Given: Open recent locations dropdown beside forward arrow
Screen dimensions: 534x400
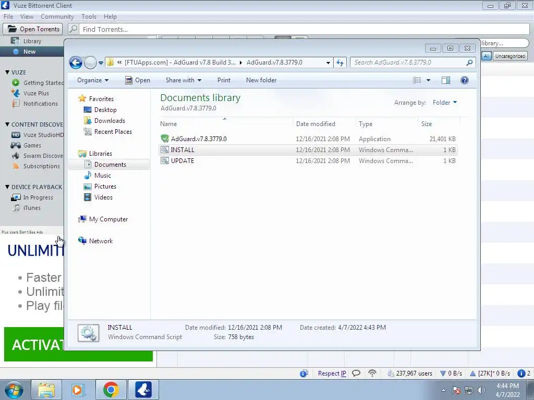Looking at the screenshot, I should click(101, 63).
